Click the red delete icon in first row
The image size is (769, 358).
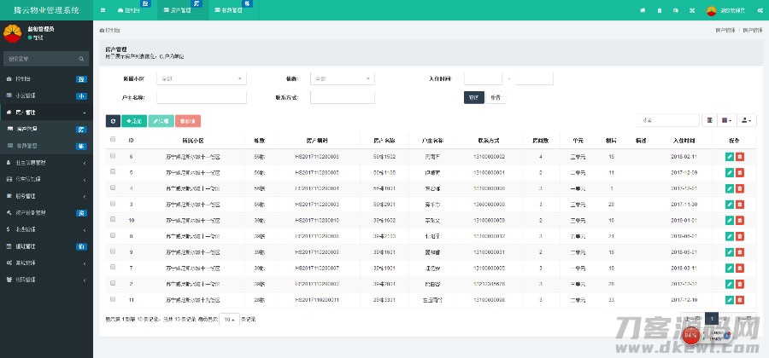click(739, 157)
